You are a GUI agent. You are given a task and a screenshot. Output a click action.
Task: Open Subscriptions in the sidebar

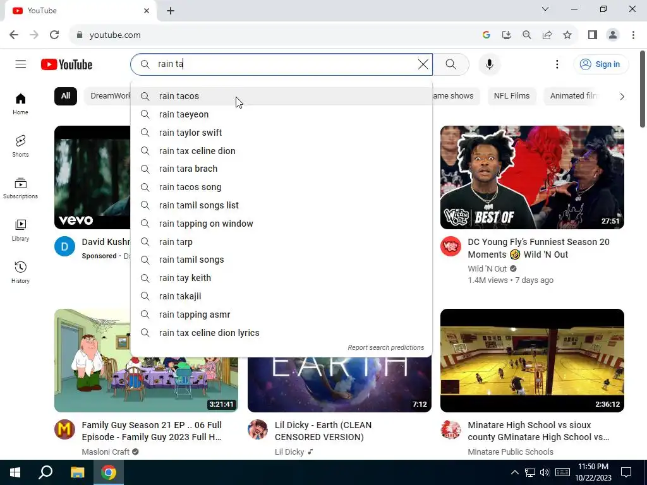(20, 188)
